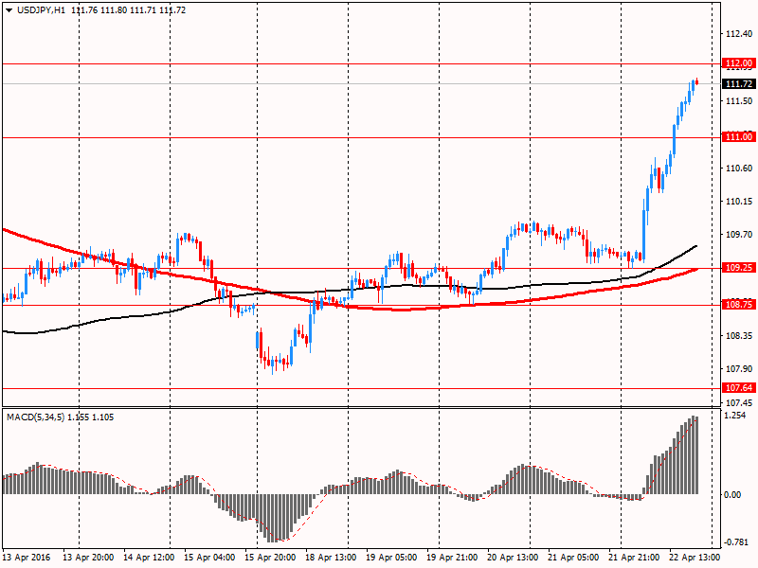The height and width of the screenshot is (568, 758).
Task: Select the 108.75 support level label
Action: [x=739, y=304]
